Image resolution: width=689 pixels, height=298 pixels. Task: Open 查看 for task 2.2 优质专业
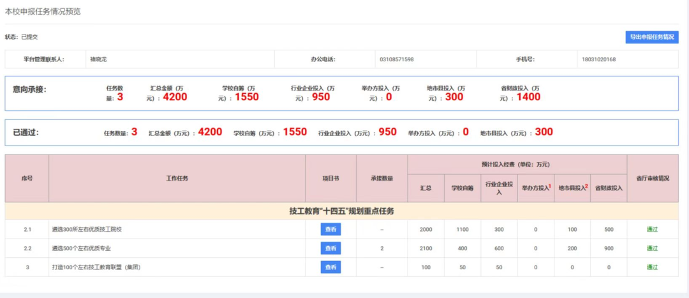[330, 248]
